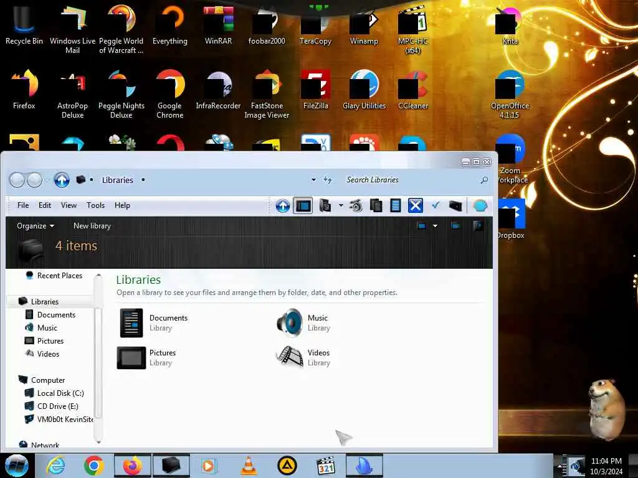Click the magnifier search icon
Viewport: 638px width, 478px height.
pos(484,180)
